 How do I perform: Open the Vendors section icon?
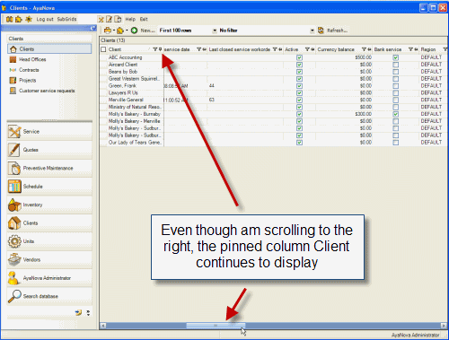14,259
